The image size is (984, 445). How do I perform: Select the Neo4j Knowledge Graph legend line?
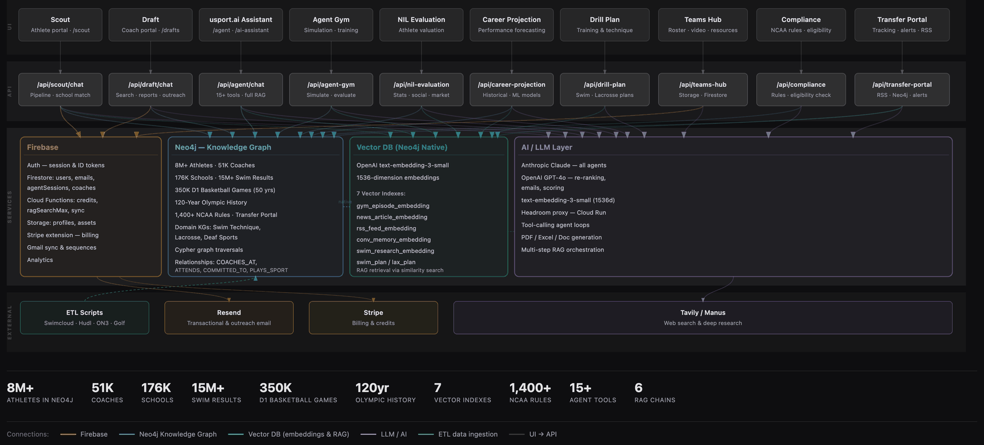pyautogui.click(x=127, y=435)
